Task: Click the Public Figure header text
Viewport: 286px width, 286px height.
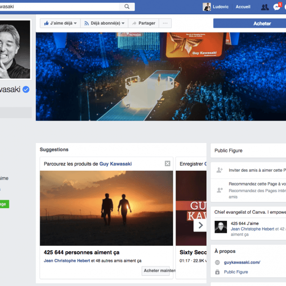Action: click(x=228, y=151)
